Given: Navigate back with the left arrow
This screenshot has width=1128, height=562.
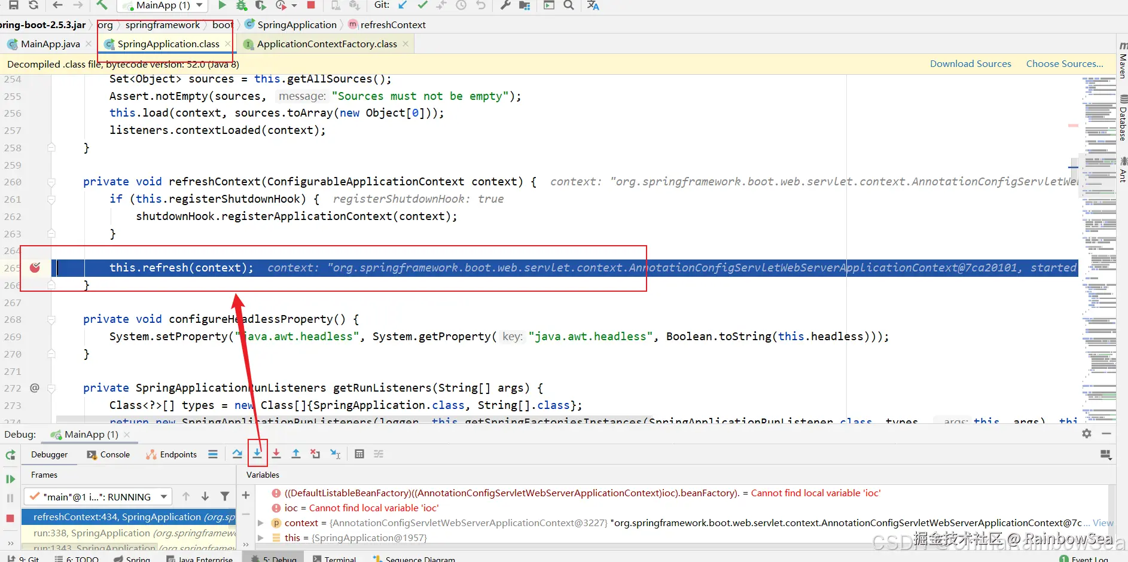Looking at the screenshot, I should 57,5.
